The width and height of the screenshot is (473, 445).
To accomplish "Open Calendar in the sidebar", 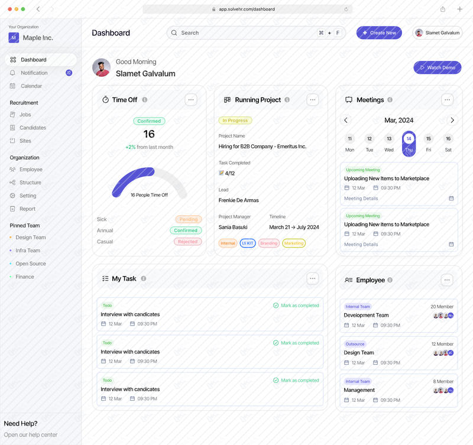I will point(41,86).
